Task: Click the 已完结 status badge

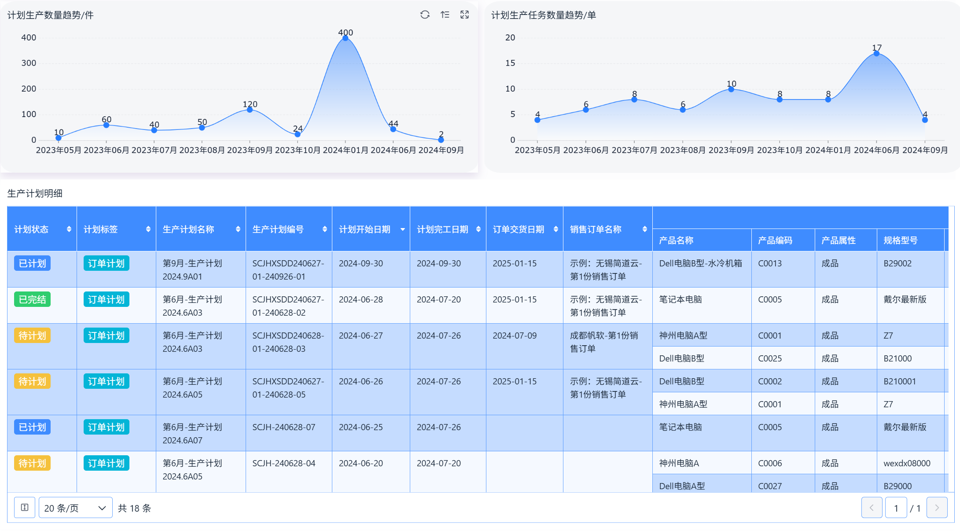Action: [x=32, y=299]
